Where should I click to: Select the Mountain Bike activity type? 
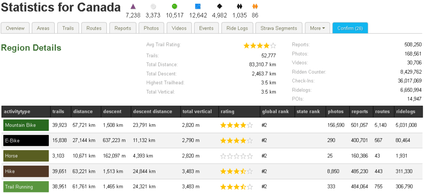tap(26, 125)
